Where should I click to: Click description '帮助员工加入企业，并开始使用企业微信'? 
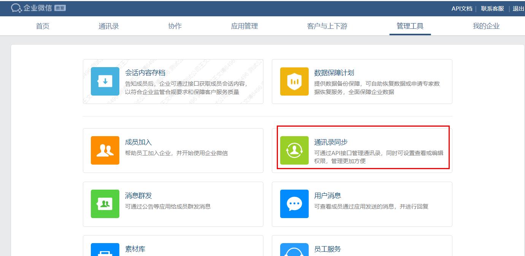pyautogui.click(x=176, y=153)
